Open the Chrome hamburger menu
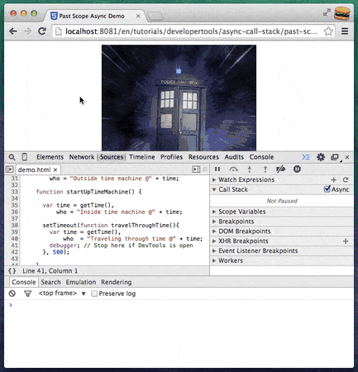The image size is (358, 372). pos(345,31)
